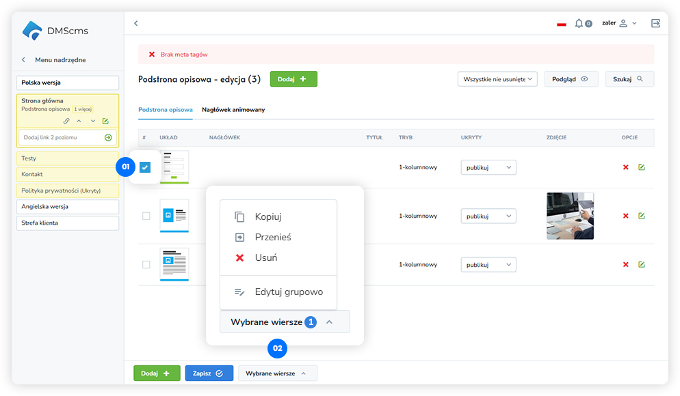Switch to the 'Nagłówek animowany' tab
680x396 pixels.
pos(233,109)
